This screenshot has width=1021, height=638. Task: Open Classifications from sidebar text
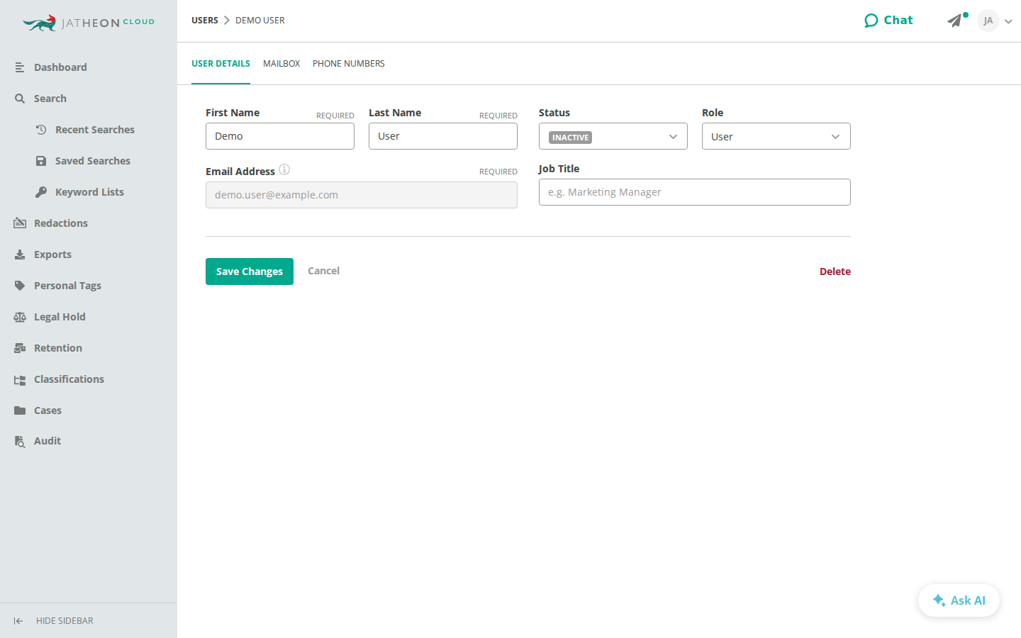coord(69,379)
